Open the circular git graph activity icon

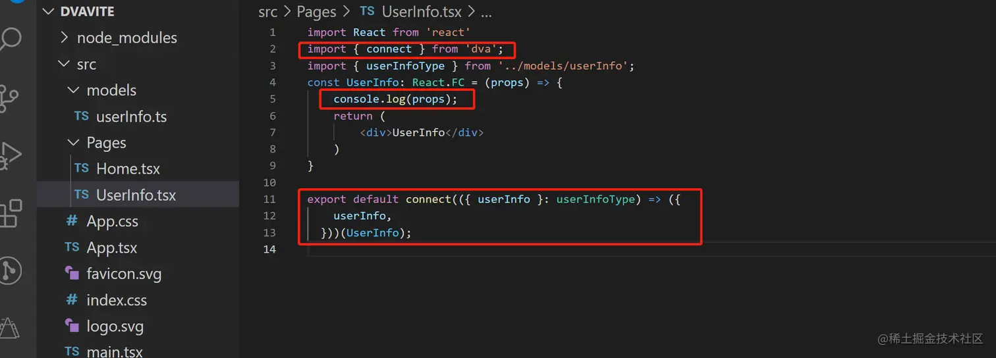[9, 270]
